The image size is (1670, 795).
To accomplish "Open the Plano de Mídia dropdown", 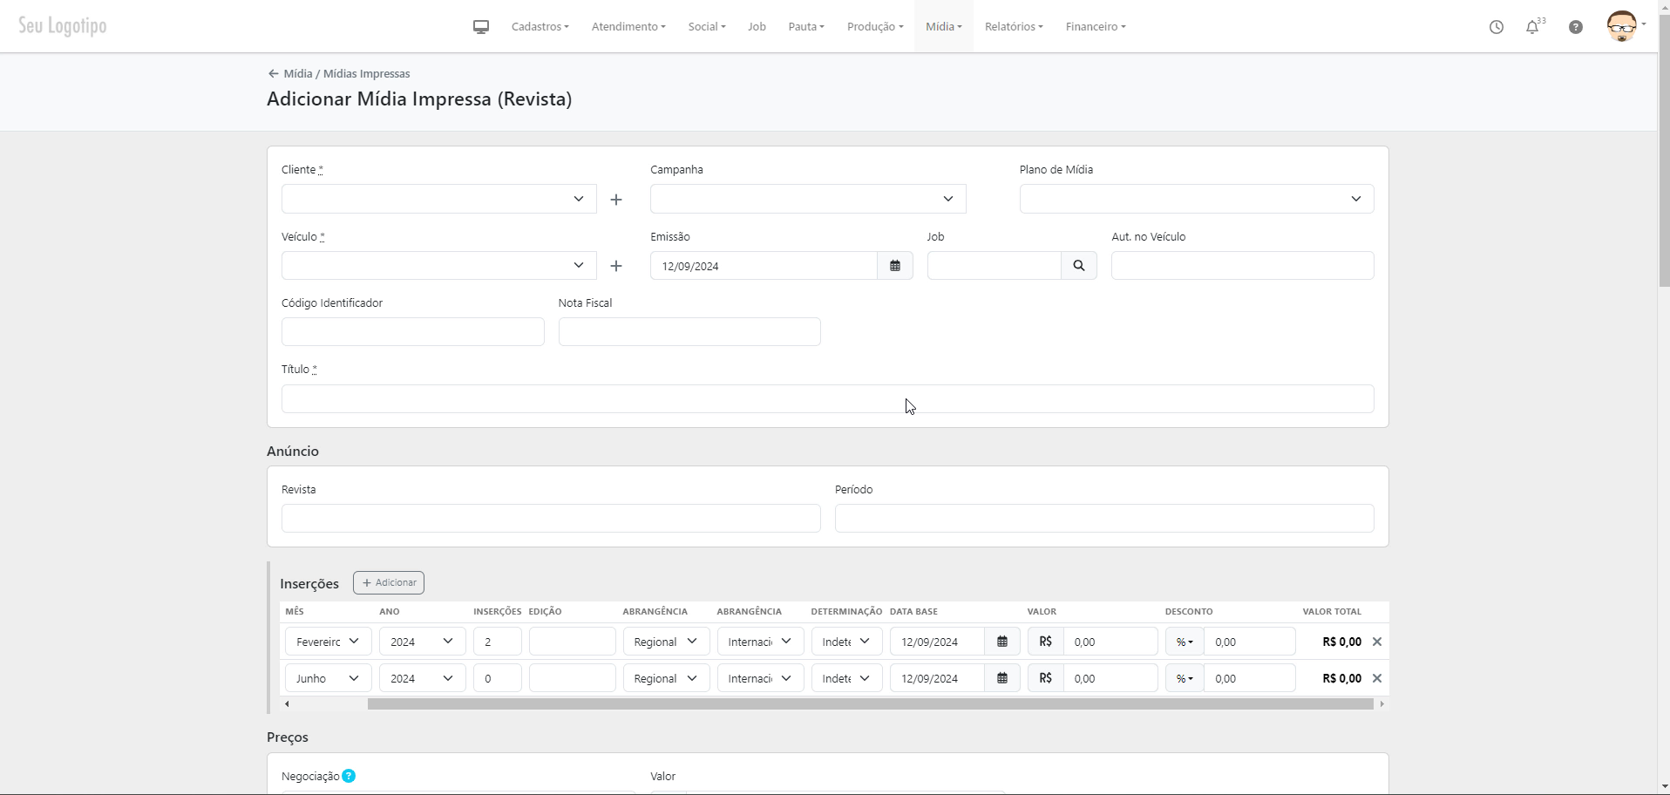I will point(1196,199).
